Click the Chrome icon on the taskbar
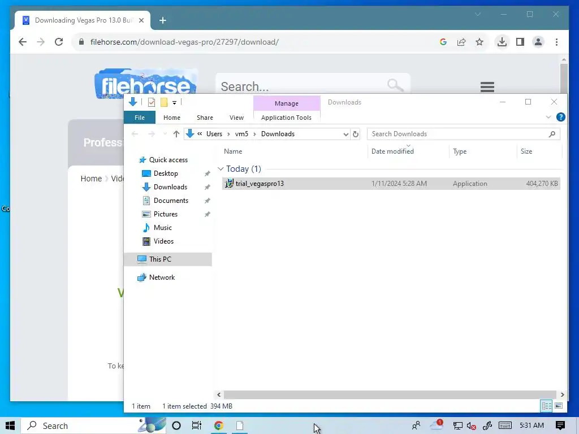Screen dimensions: 579x434 tap(219, 426)
